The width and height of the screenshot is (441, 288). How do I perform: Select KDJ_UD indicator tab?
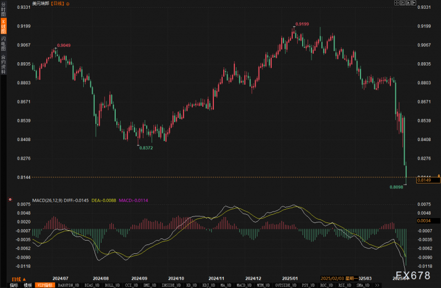point(209,285)
